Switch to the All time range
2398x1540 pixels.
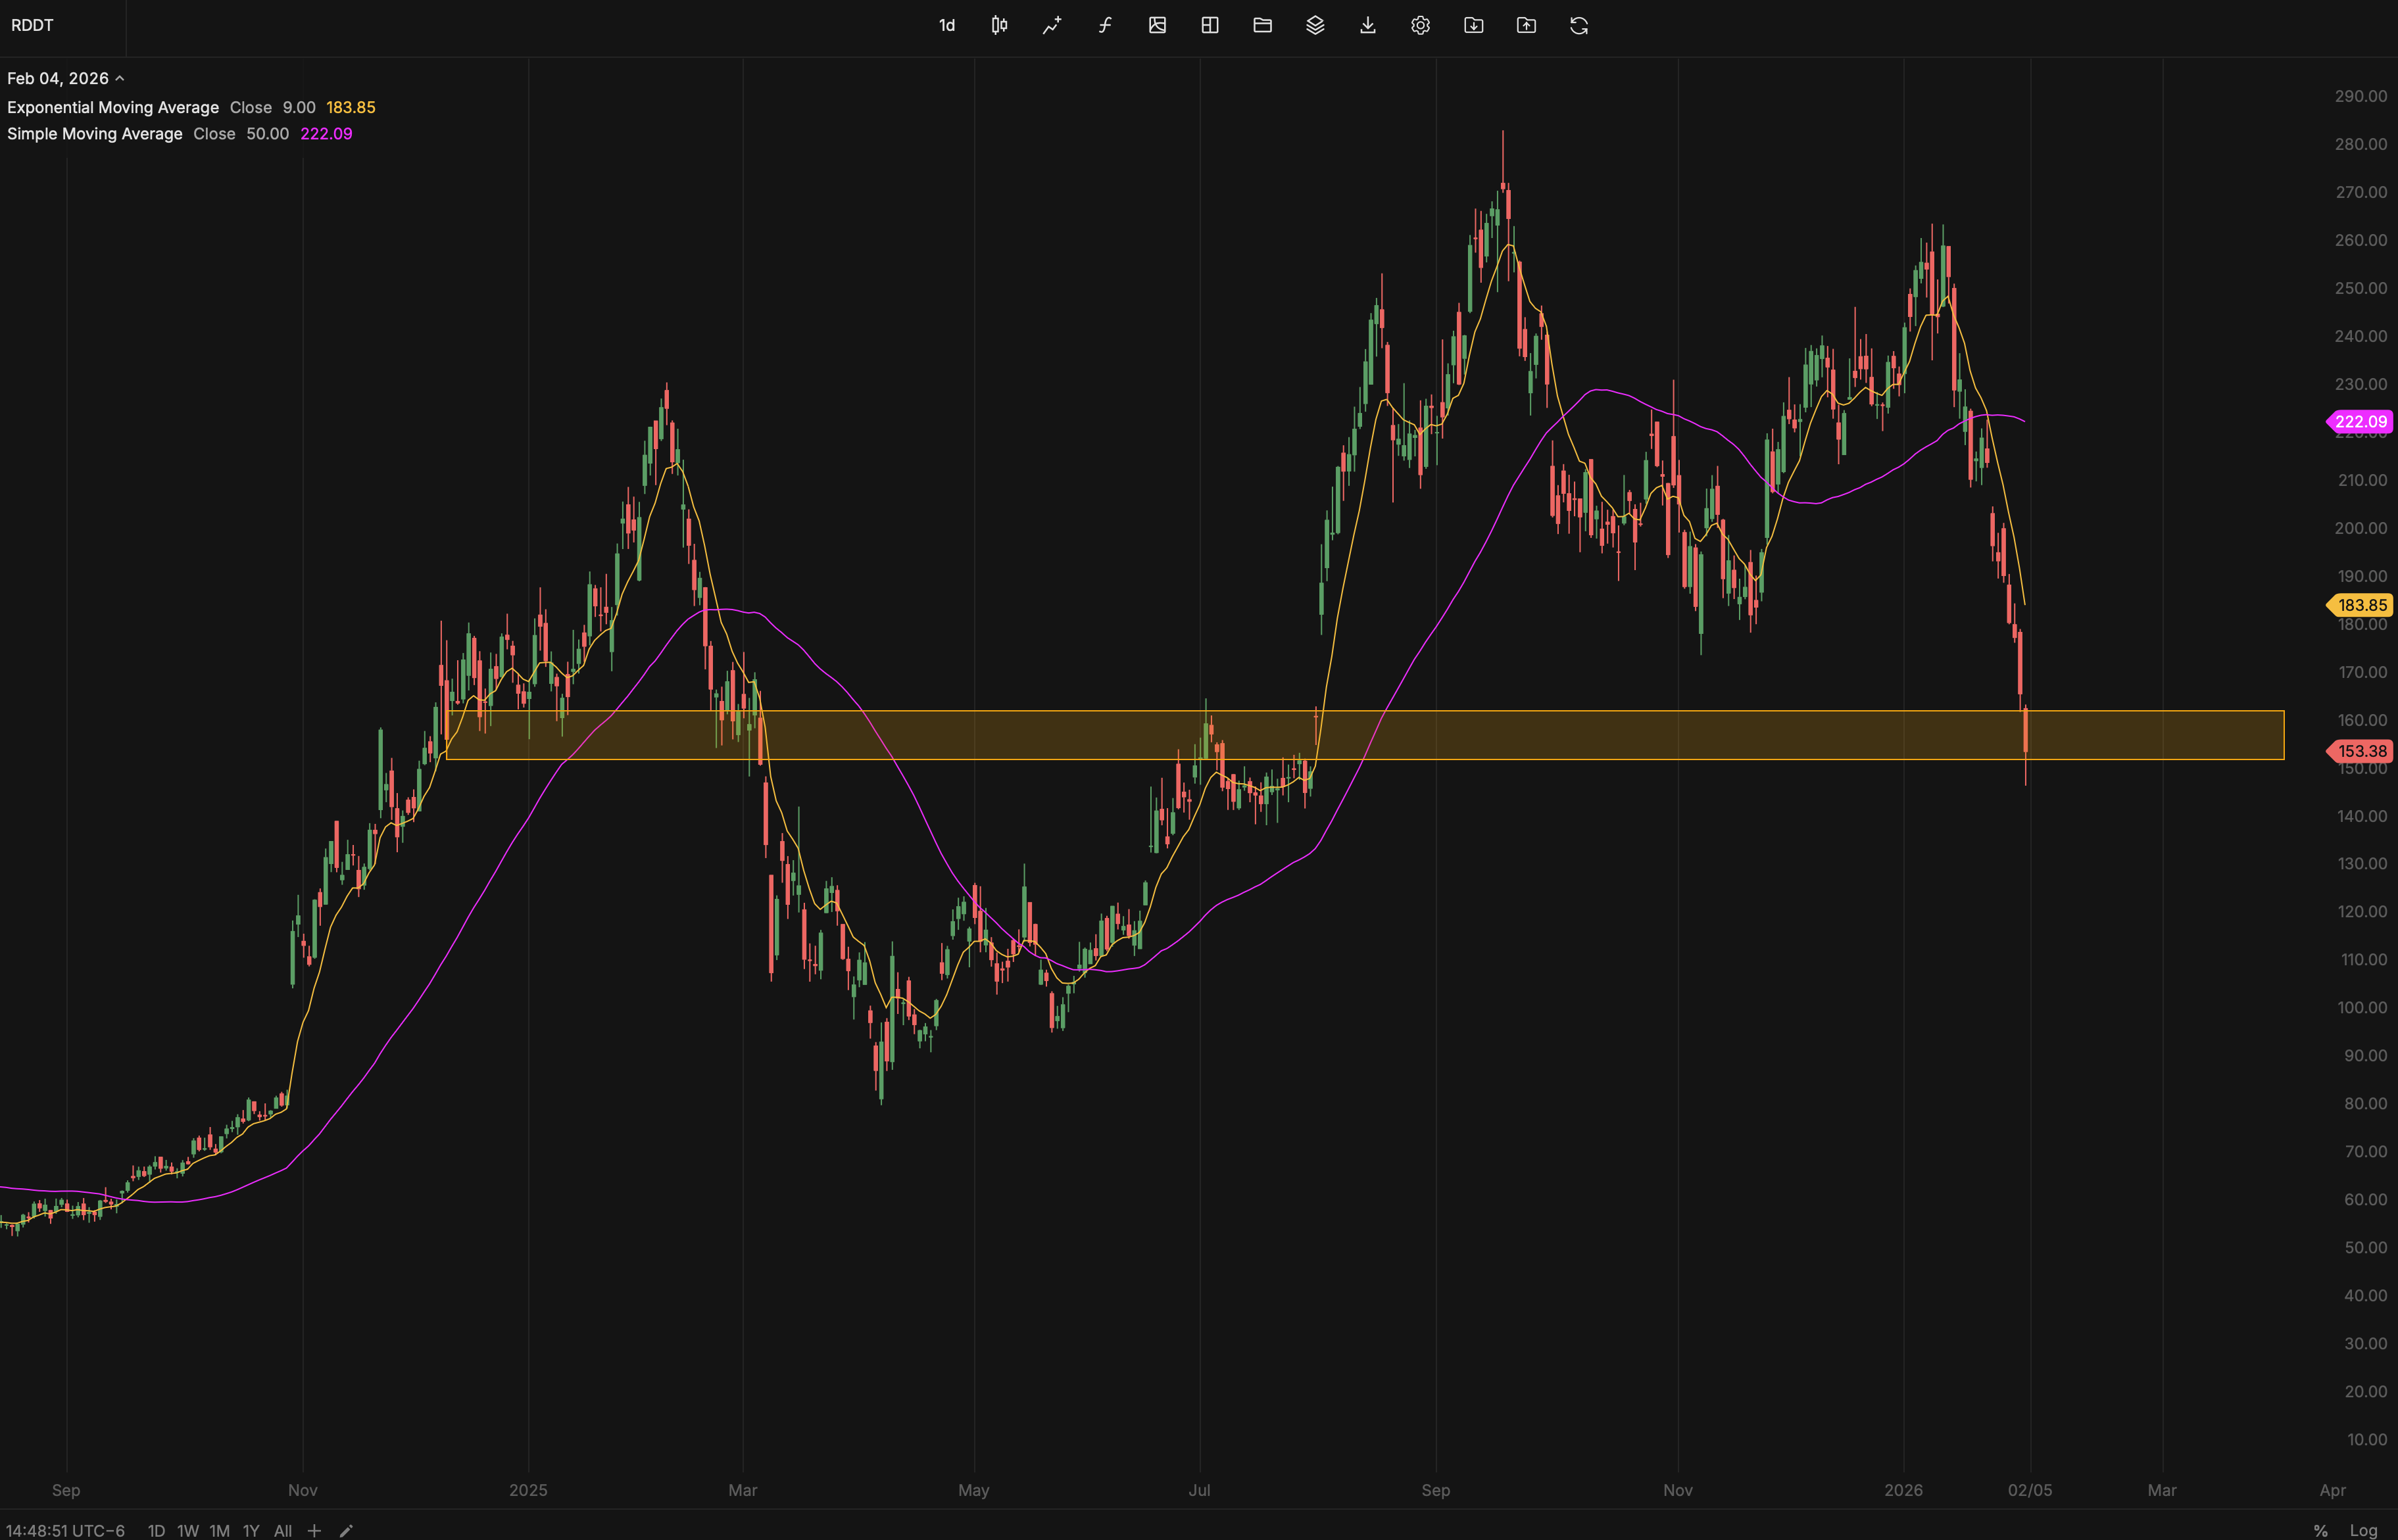[283, 1530]
